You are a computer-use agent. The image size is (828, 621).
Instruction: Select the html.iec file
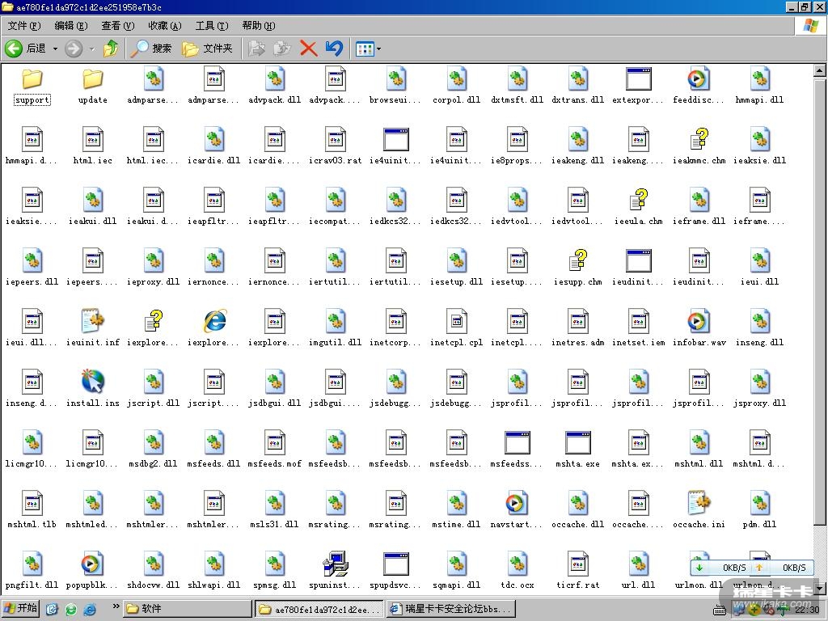coord(93,146)
